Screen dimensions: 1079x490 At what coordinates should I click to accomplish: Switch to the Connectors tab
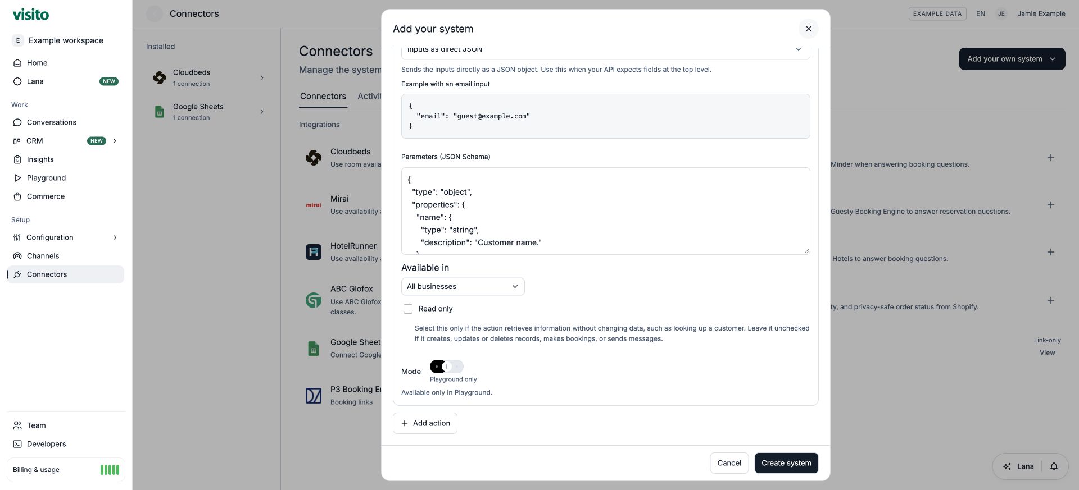(323, 96)
